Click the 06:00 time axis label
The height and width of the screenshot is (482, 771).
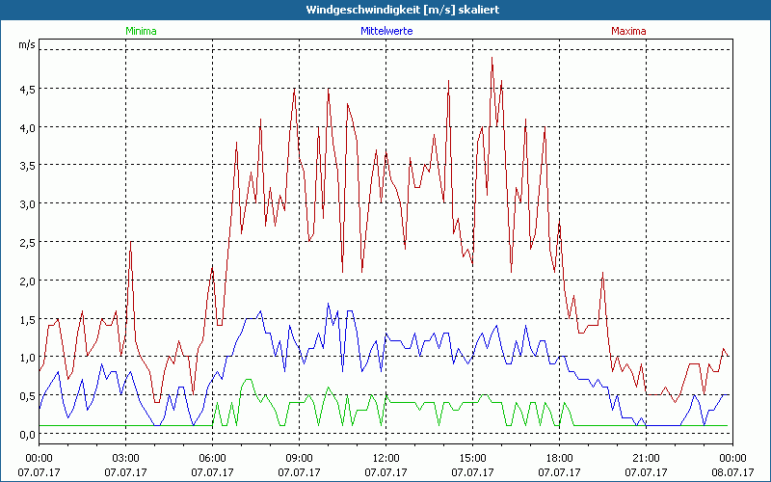tap(212, 458)
